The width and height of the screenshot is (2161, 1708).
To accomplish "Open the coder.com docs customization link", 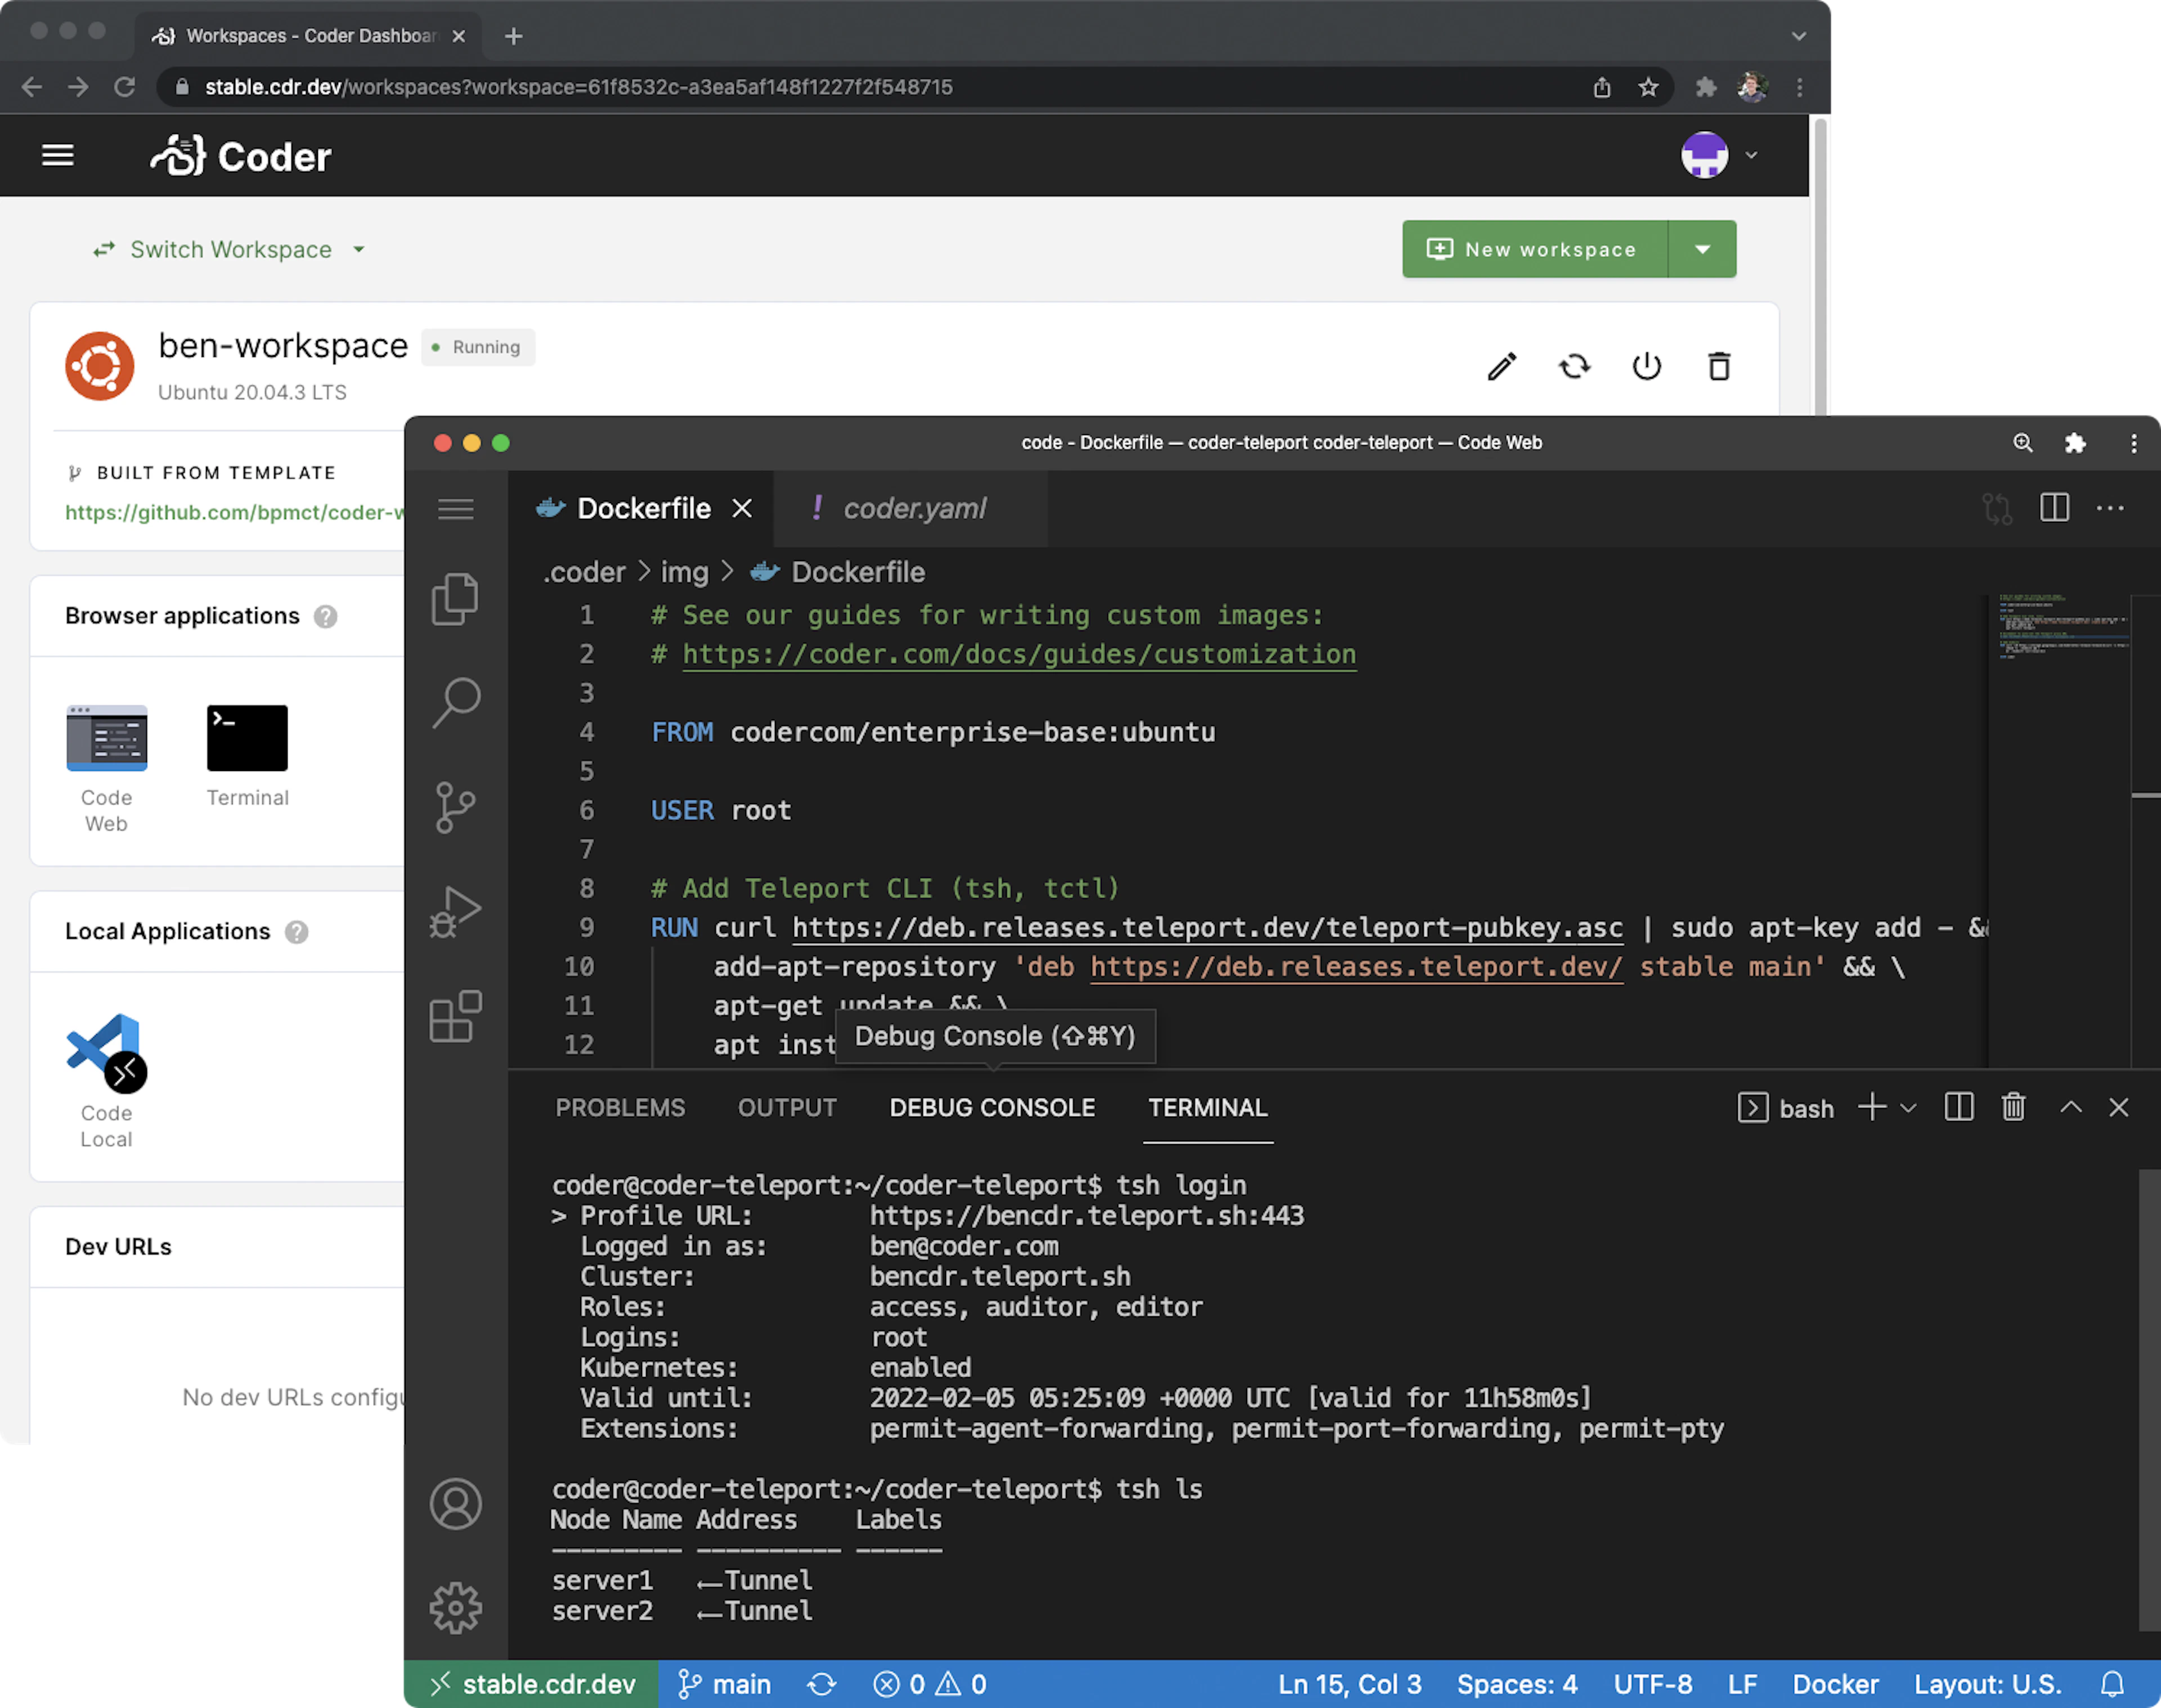I will click(x=1019, y=654).
